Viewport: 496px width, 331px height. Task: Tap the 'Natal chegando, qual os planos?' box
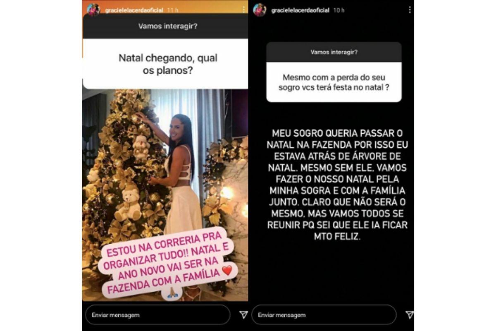click(165, 64)
